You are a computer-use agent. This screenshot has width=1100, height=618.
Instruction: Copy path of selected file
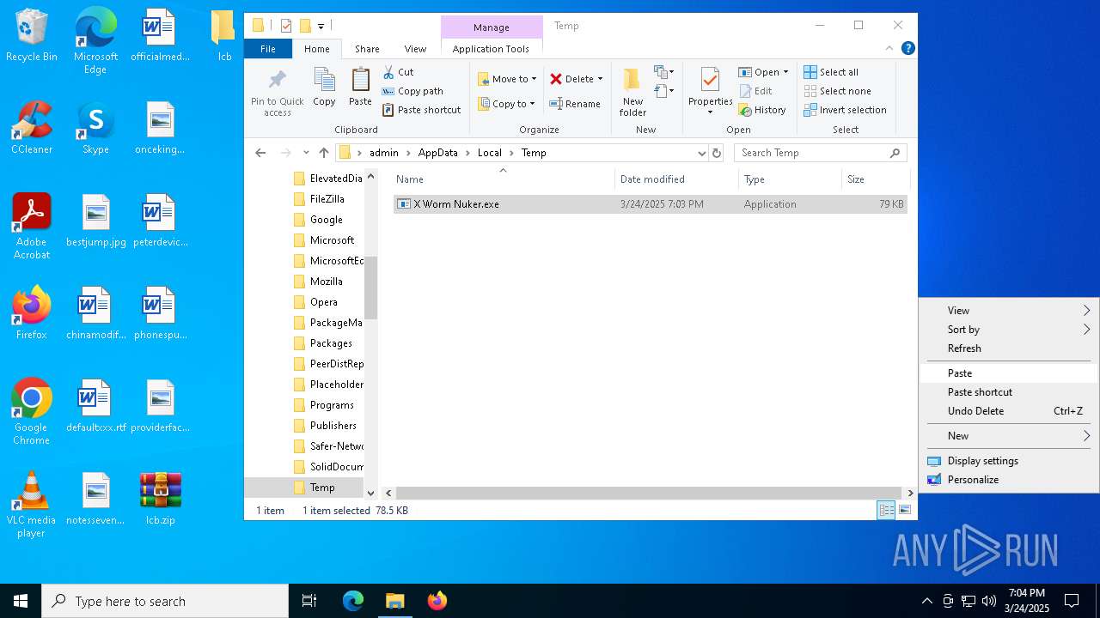[412, 91]
